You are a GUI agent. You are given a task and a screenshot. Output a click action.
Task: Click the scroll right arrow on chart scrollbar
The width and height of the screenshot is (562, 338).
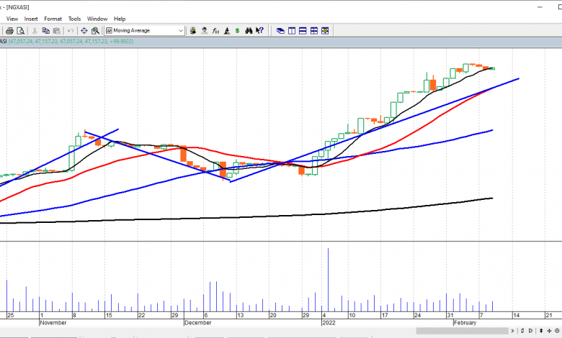(x=512, y=330)
